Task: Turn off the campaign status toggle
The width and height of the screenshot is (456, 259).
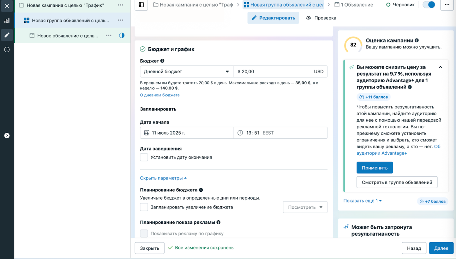Action: pos(429,5)
